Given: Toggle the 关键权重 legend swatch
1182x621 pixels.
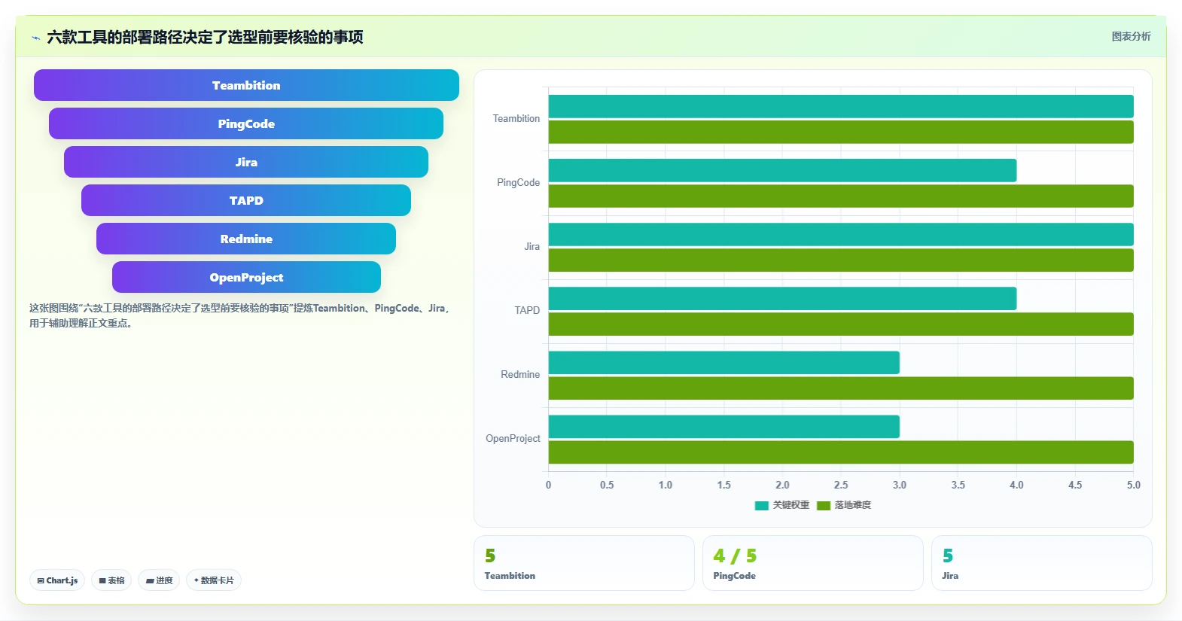Looking at the screenshot, I should point(761,505).
